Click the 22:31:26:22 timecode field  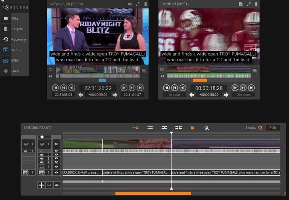click(x=98, y=88)
